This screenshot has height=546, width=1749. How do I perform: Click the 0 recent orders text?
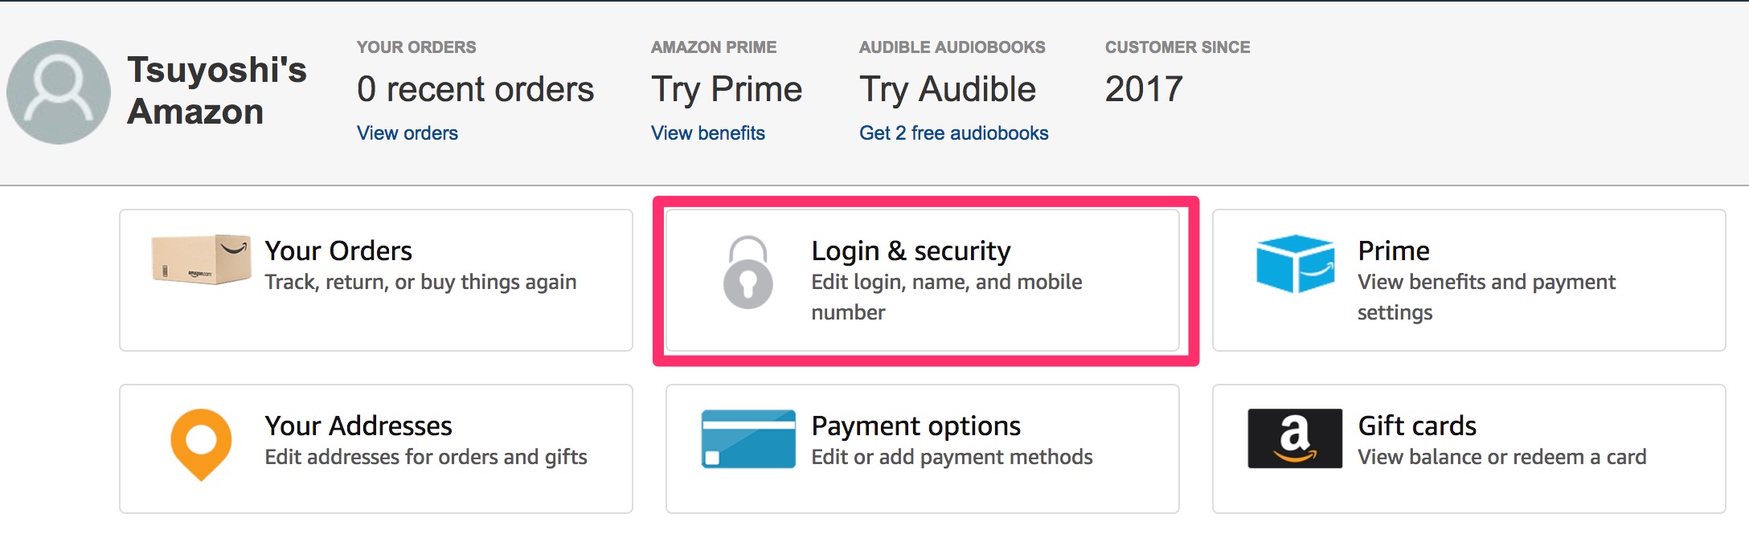click(475, 89)
